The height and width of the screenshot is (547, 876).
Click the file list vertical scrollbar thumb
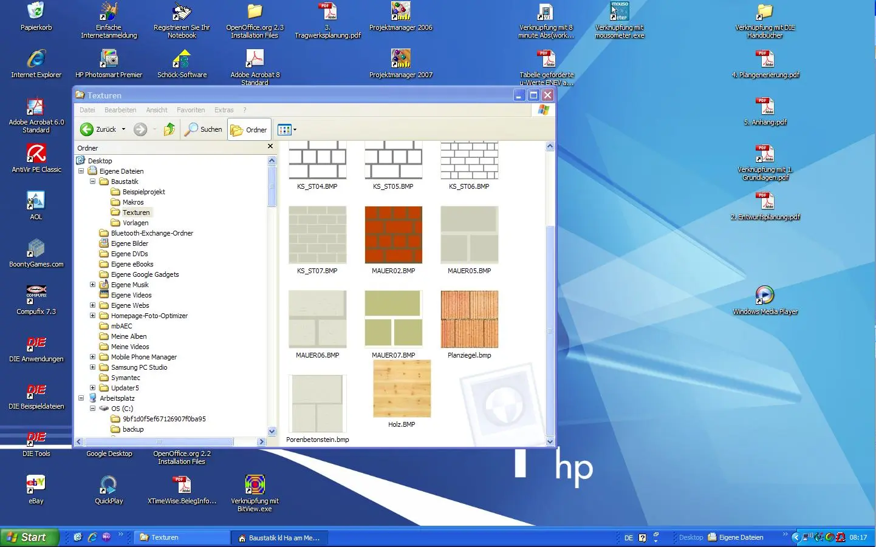pos(550,330)
